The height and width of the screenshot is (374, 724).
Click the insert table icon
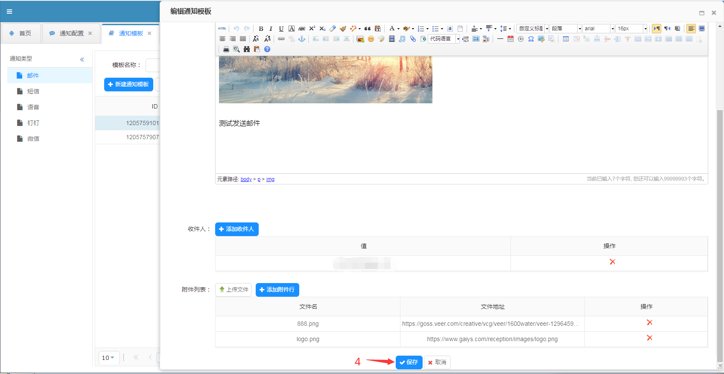(566, 39)
